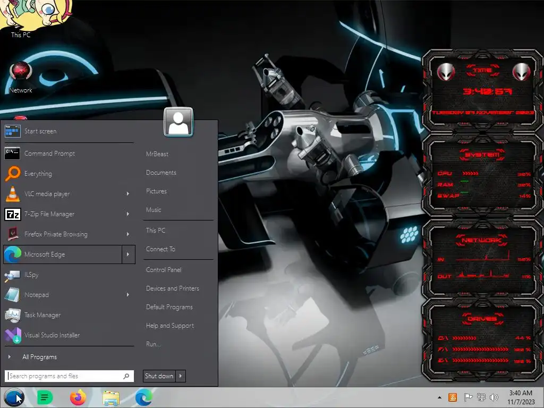Open This PC from start menu
544x408 pixels.
(x=156, y=231)
